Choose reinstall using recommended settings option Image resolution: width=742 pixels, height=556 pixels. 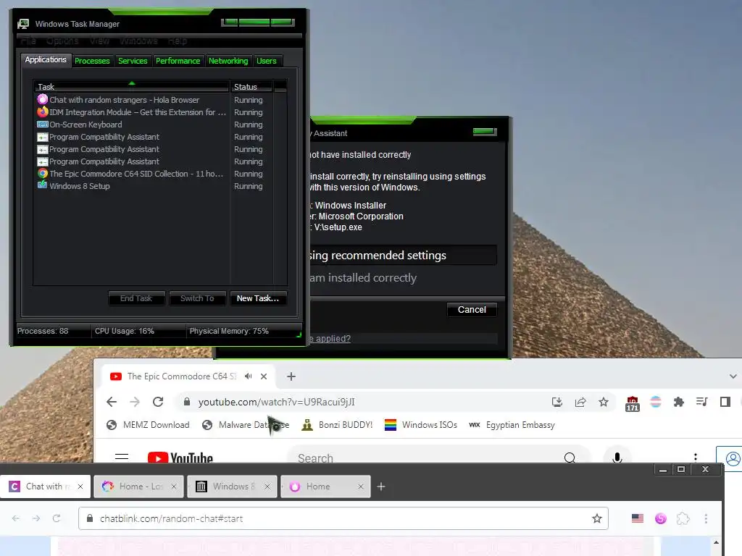point(403,256)
